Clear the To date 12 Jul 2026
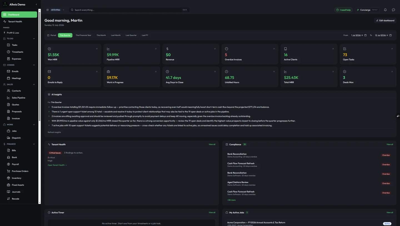This screenshot has height=226, width=400. 387,35
